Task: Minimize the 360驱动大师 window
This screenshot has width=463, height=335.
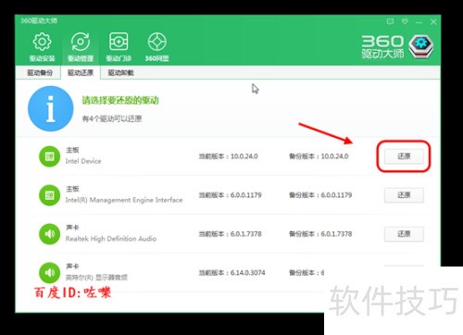Action: coord(419,22)
